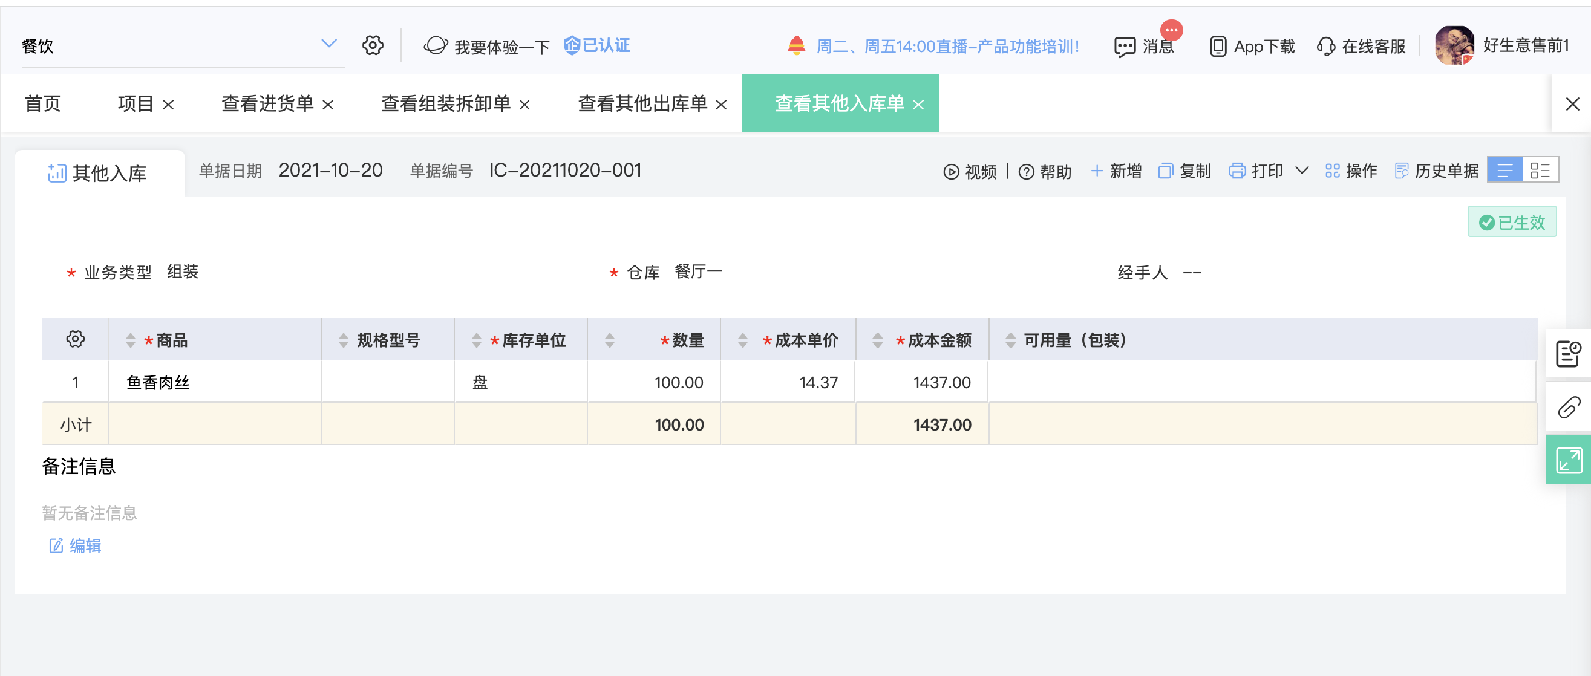Image resolution: width=1591 pixels, height=676 pixels.
Task: Click the 编辑 remarks edit link
Action: tap(75, 546)
